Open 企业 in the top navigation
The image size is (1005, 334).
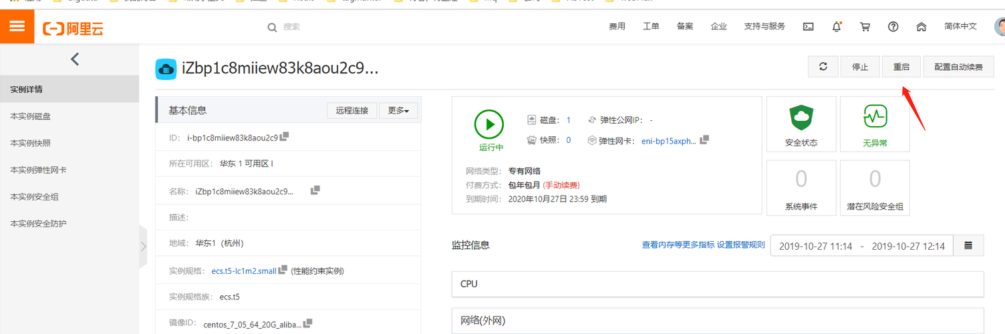pos(719,27)
